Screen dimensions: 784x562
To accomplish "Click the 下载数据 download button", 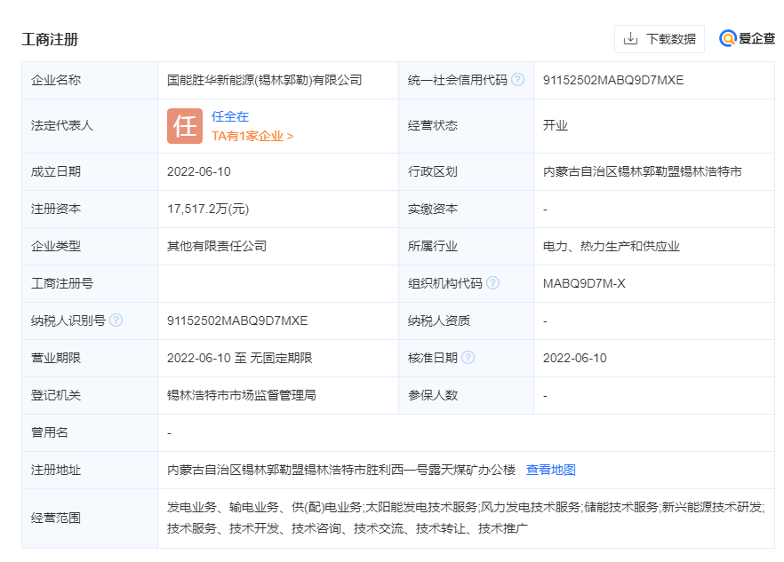I will 659,39.
